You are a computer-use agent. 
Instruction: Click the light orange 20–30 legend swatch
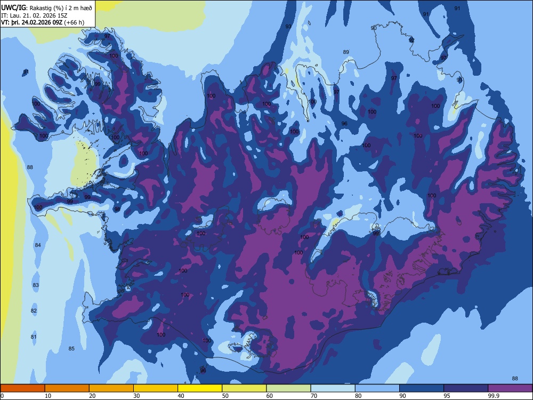[111, 388]
